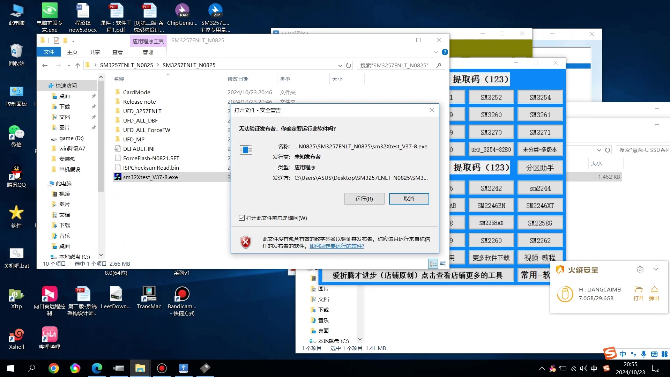Show hidden system tray icons chevron
The image size is (670, 377).
coord(542,368)
